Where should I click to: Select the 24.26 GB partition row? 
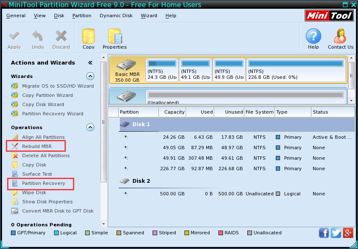231,137
